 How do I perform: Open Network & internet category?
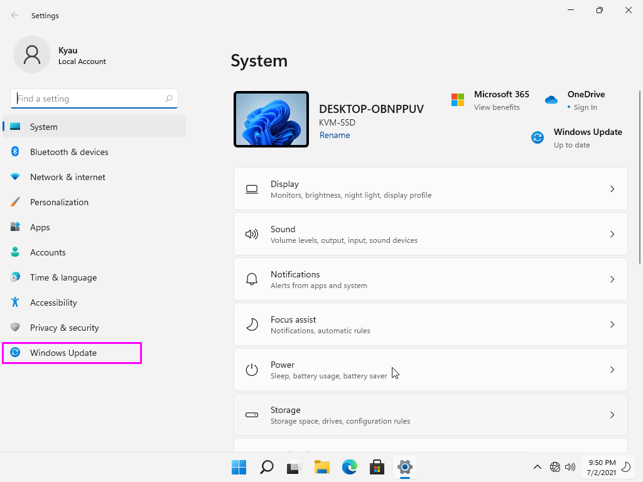[94, 176]
